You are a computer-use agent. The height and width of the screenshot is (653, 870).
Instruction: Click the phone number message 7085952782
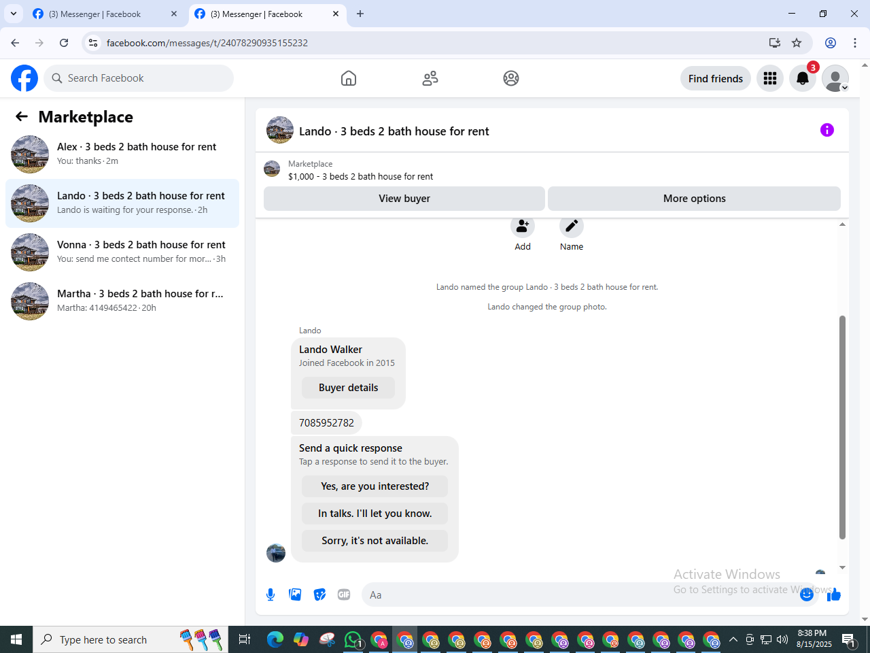pos(326,422)
